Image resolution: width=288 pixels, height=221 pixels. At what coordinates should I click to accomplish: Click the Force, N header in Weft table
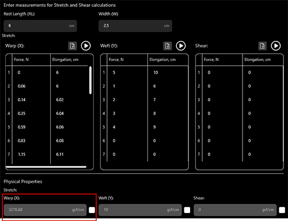pos(116,60)
